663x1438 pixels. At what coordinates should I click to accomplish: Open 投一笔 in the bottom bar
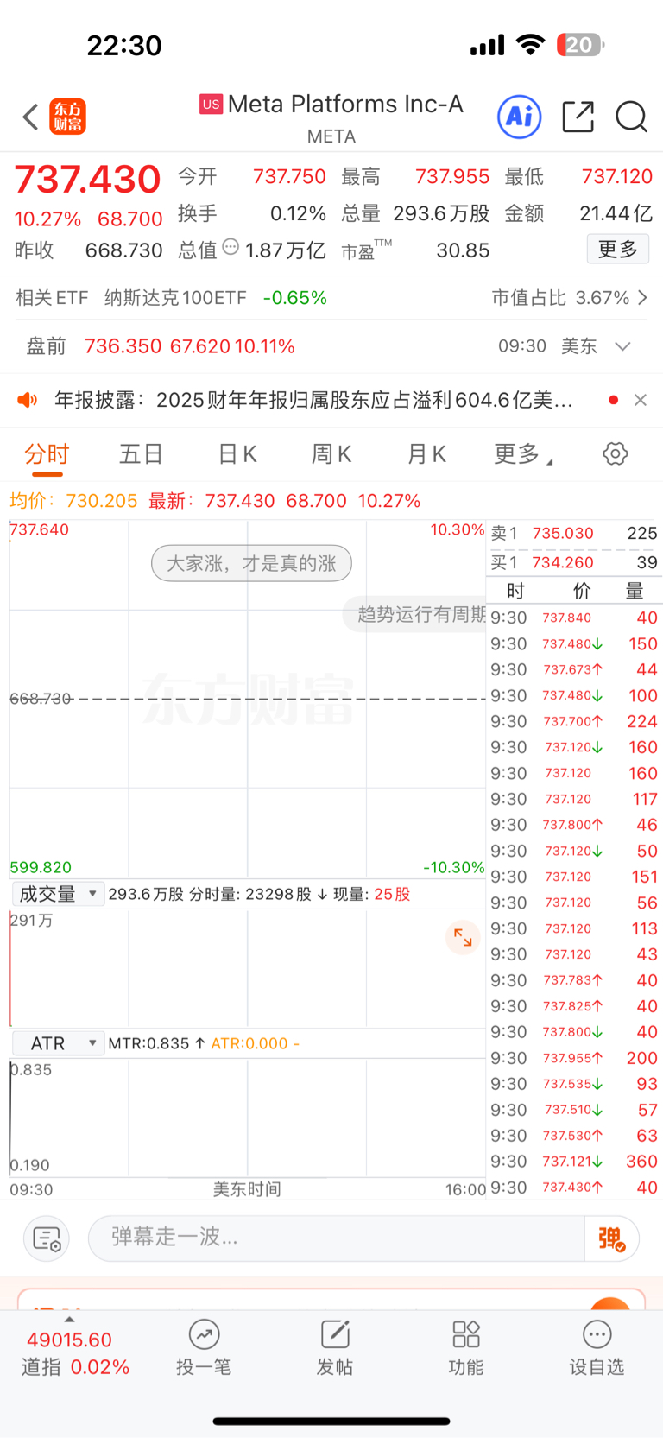click(204, 1347)
